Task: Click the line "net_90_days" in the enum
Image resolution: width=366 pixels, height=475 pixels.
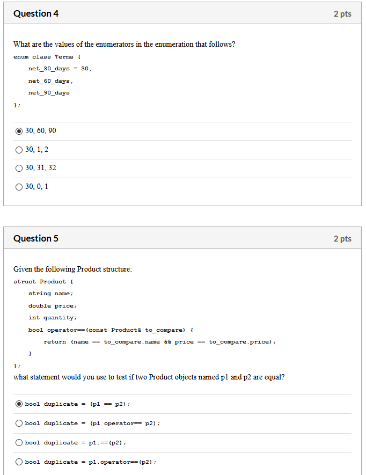Action: pyautogui.click(x=48, y=92)
